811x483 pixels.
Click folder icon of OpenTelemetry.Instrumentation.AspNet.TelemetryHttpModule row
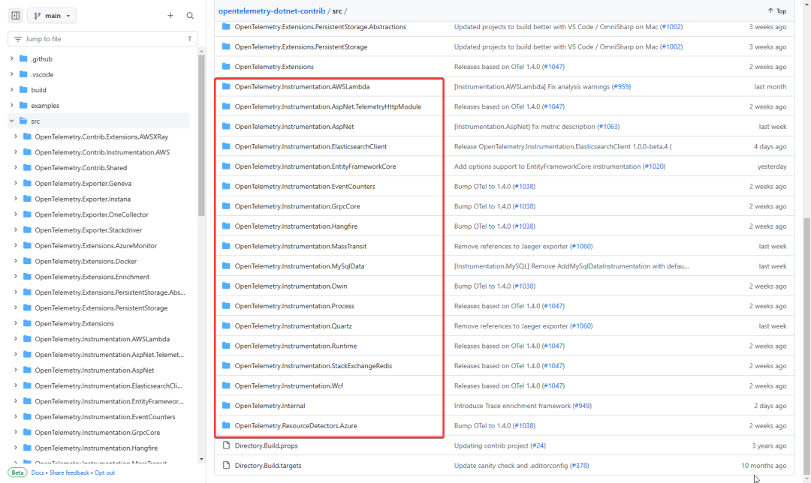pyautogui.click(x=226, y=106)
